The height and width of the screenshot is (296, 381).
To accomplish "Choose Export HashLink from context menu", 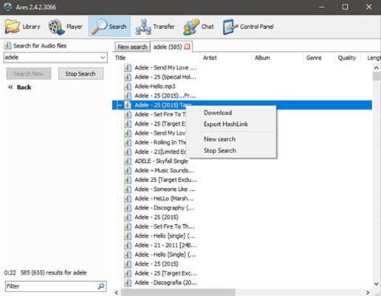I will (226, 124).
